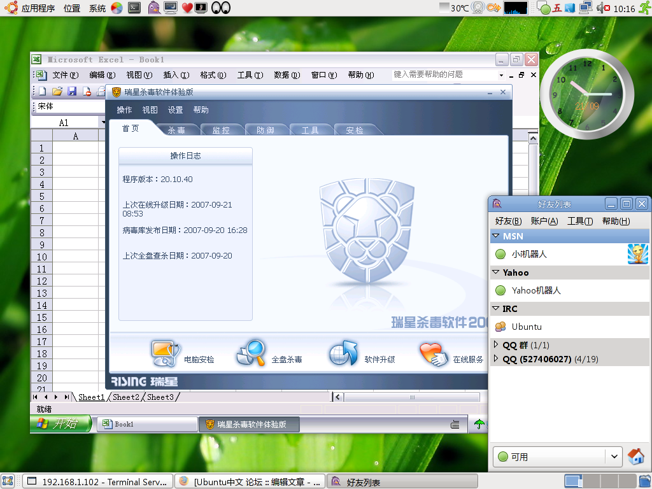Click the red heart launcher in top panel
652x489 pixels.
click(x=187, y=8)
